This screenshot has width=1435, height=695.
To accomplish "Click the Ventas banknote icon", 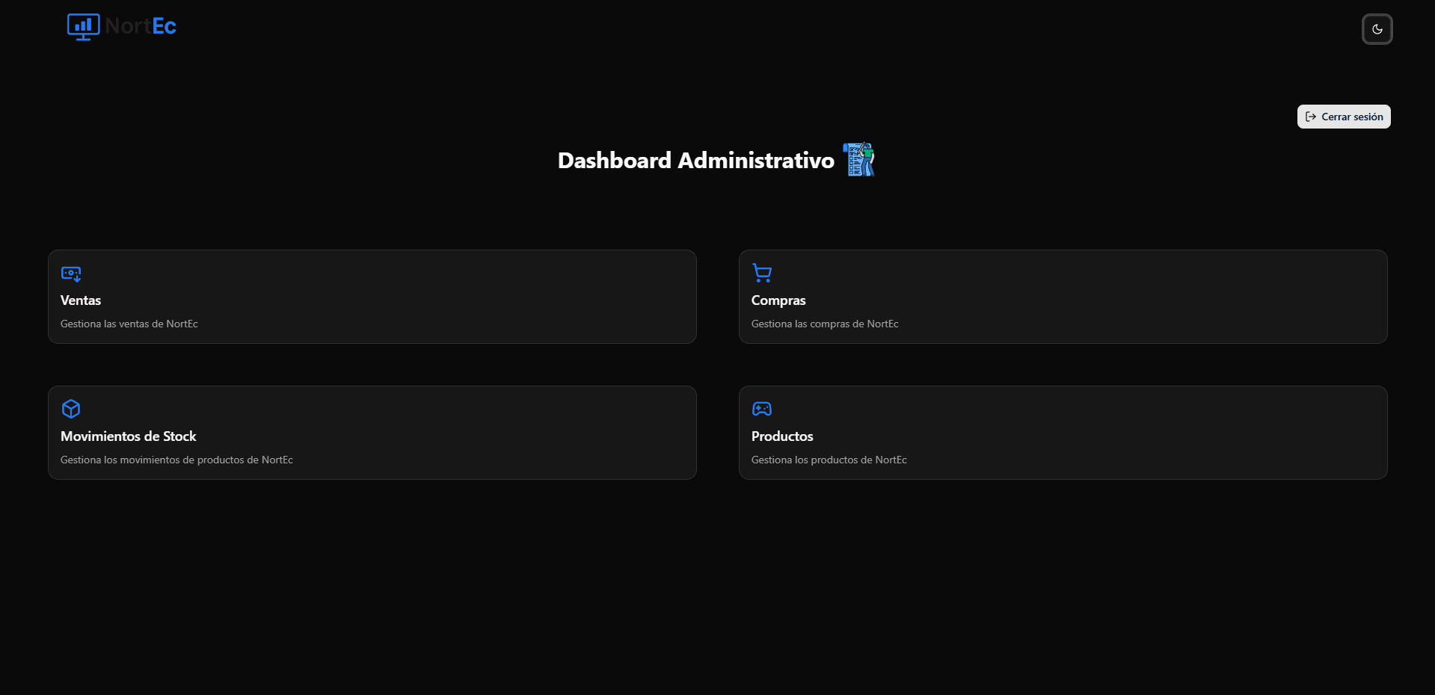I will point(71,274).
